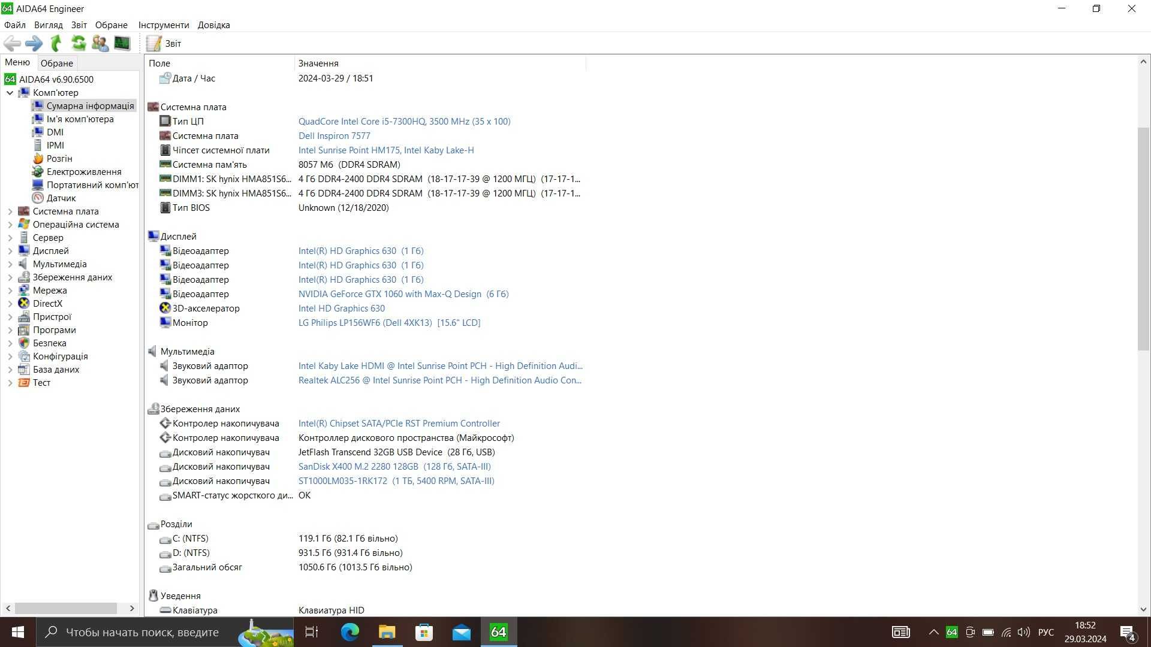Open the SanDisk X400 M.2 drive link
The image size is (1151, 647).
(x=394, y=467)
